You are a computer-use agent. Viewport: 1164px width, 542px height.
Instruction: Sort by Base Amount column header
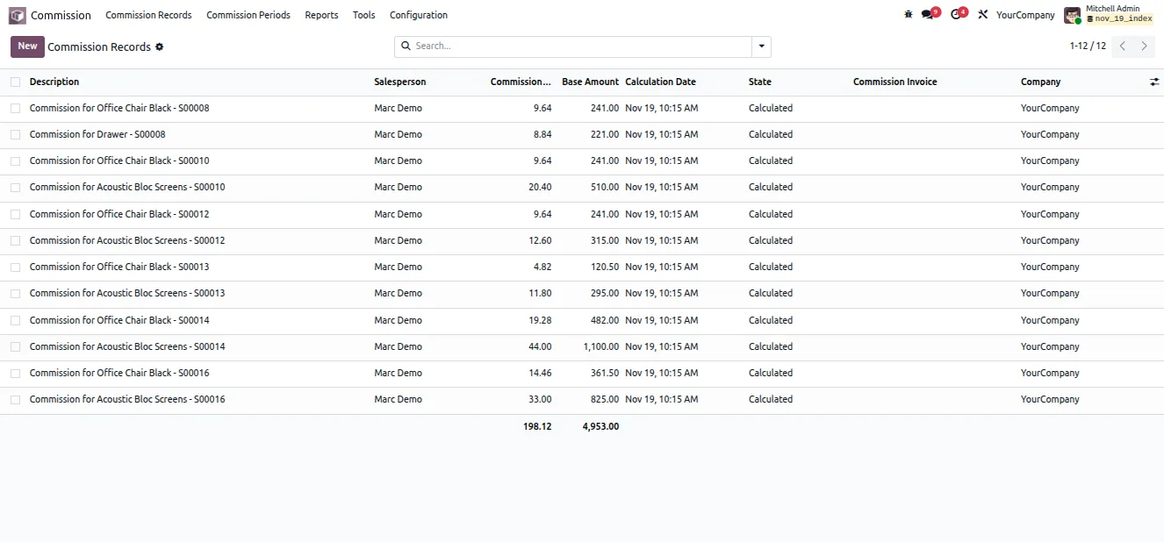pyautogui.click(x=590, y=82)
